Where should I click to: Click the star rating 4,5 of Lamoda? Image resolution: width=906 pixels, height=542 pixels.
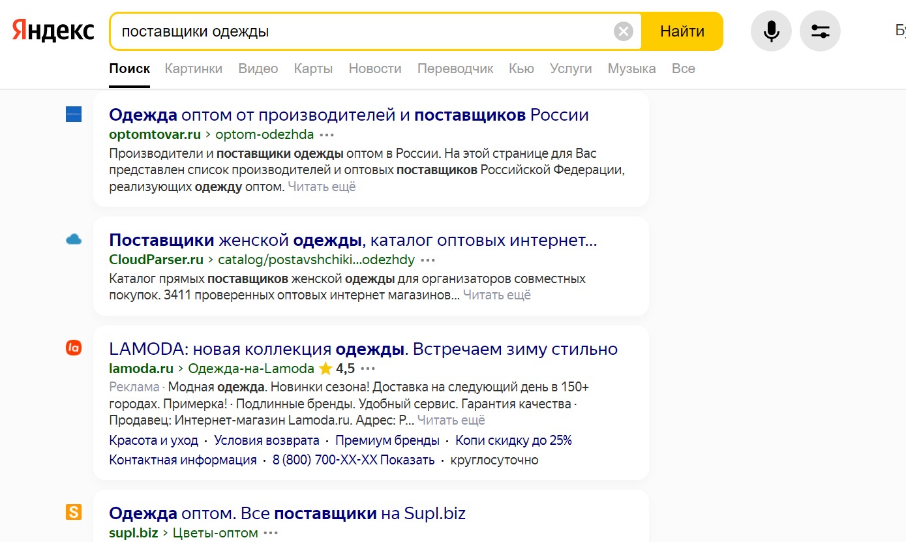[337, 369]
